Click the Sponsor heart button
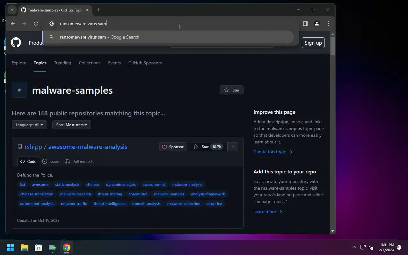Image resolution: width=408 pixels, height=255 pixels. coord(173,147)
